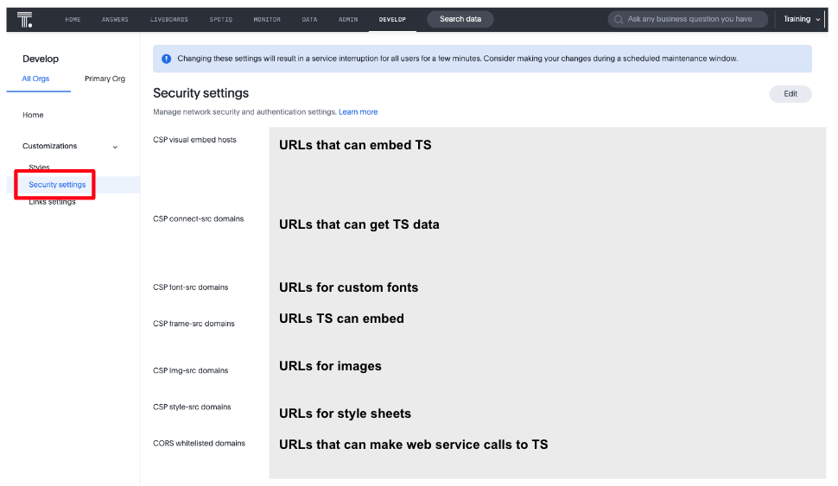
Task: Click the Search data button
Action: (460, 19)
